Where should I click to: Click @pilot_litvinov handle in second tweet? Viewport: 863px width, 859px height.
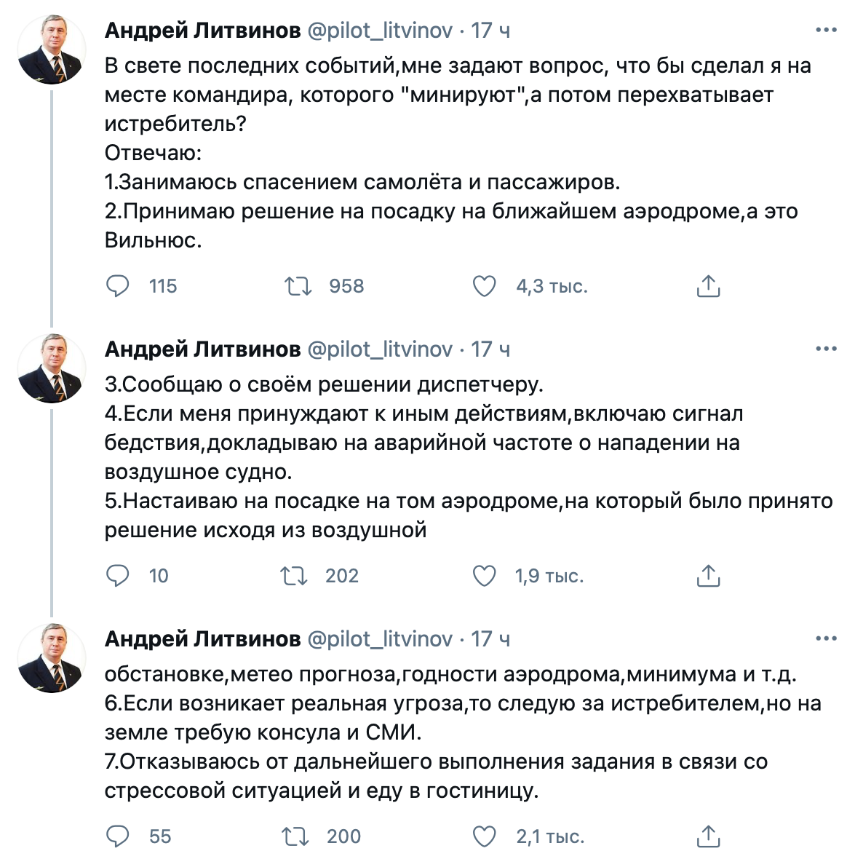tap(380, 349)
